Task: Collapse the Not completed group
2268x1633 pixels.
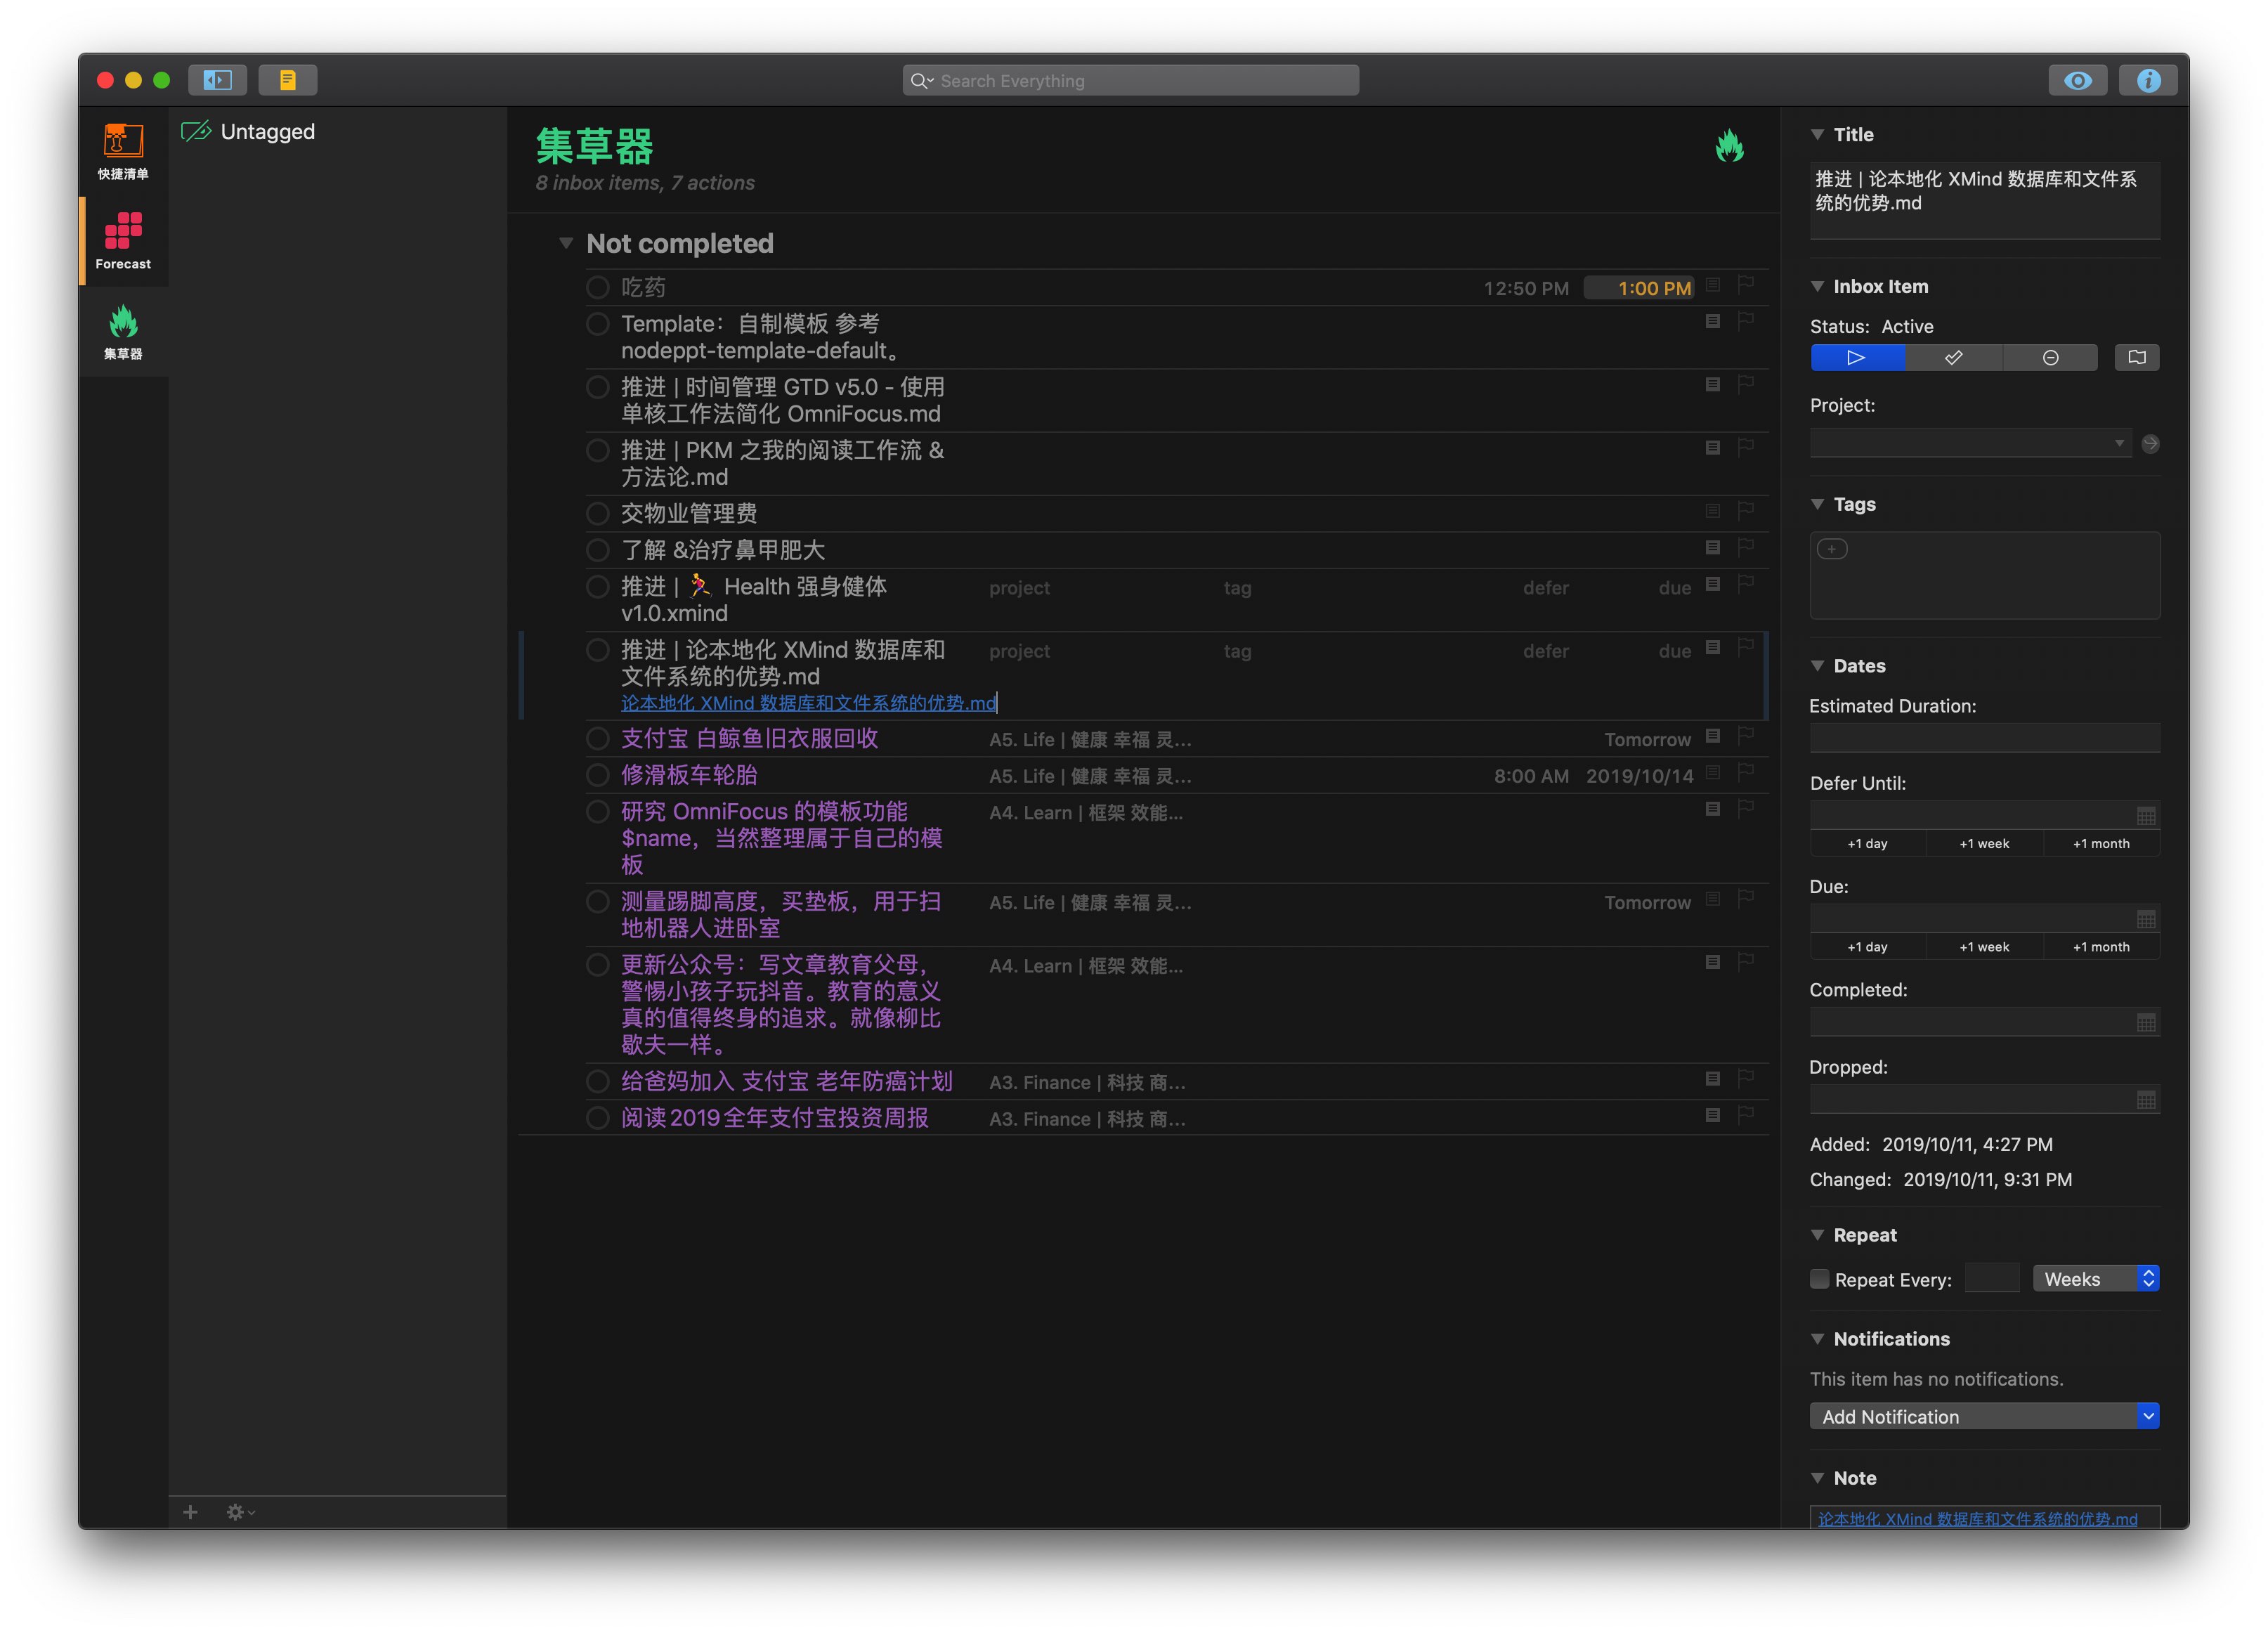Action: click(566, 243)
